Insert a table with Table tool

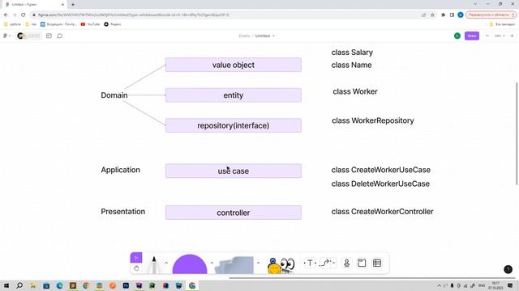coord(377,263)
